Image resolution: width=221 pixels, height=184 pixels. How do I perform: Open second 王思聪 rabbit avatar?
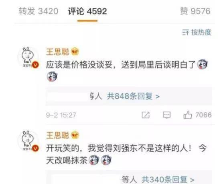(x=28, y=141)
